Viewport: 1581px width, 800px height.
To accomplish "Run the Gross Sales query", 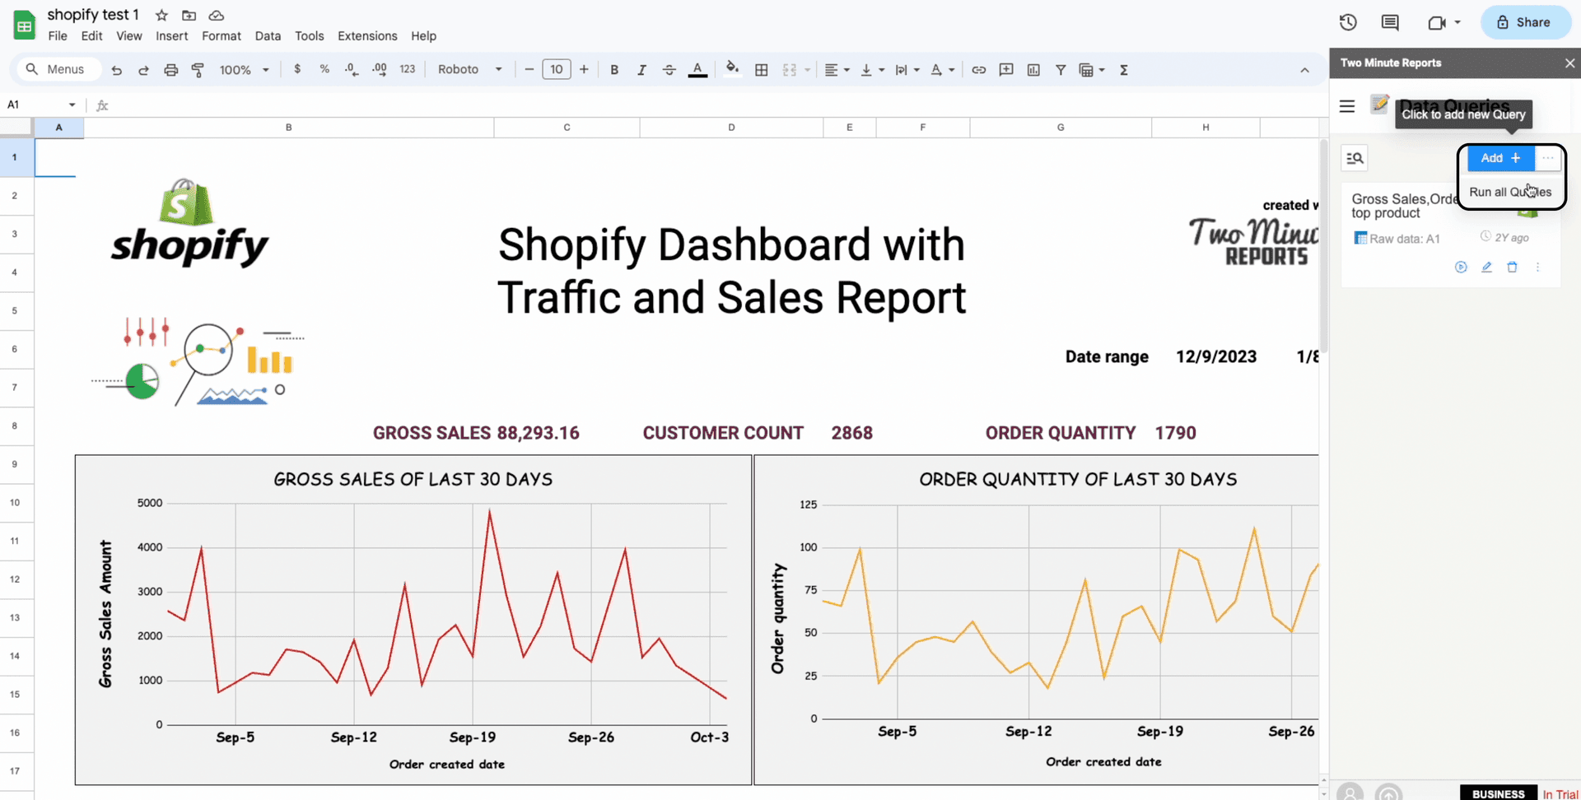I will [1461, 267].
